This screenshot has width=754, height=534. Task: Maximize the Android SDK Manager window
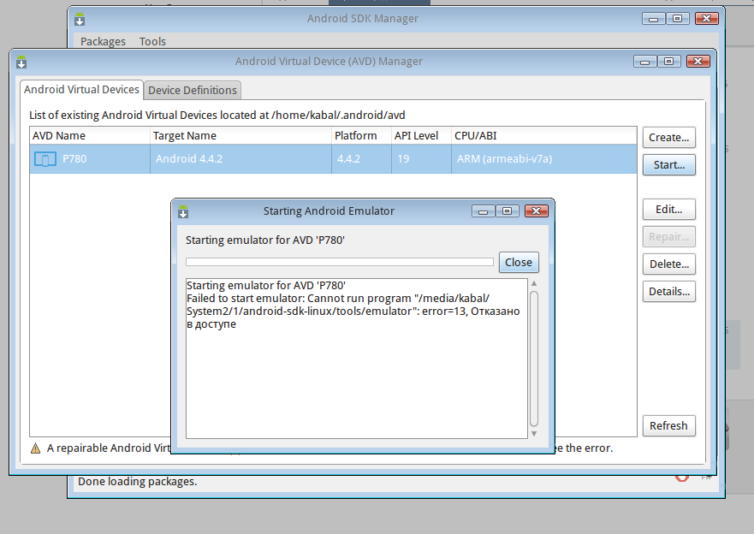click(x=678, y=19)
